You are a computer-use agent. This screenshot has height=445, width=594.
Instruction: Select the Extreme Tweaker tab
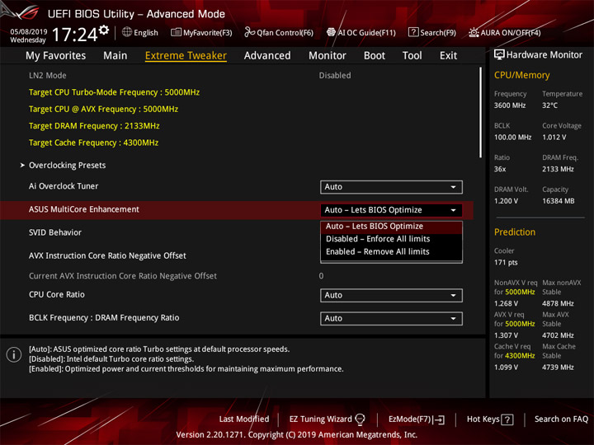coord(186,56)
